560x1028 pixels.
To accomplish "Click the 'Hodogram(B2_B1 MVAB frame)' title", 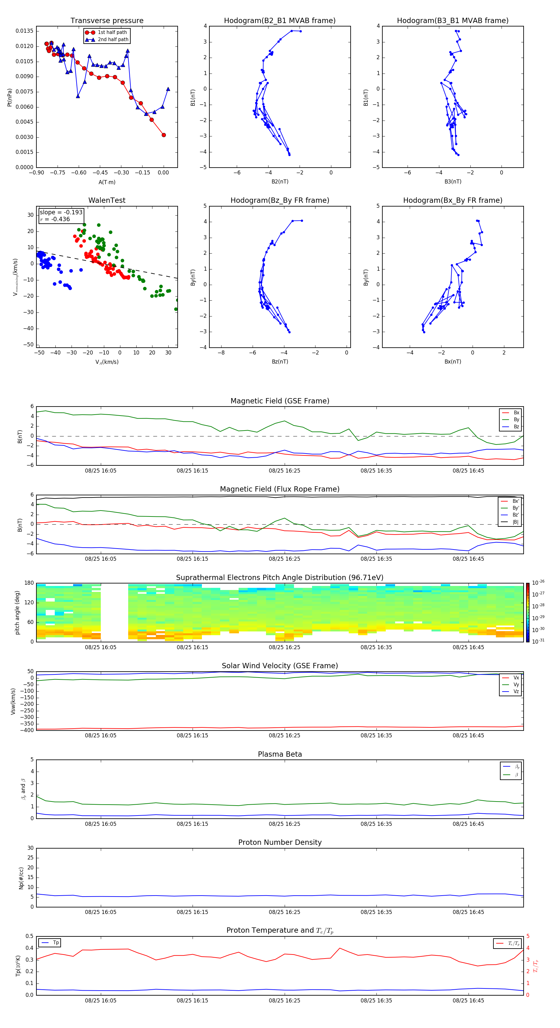I will coord(280,21).
